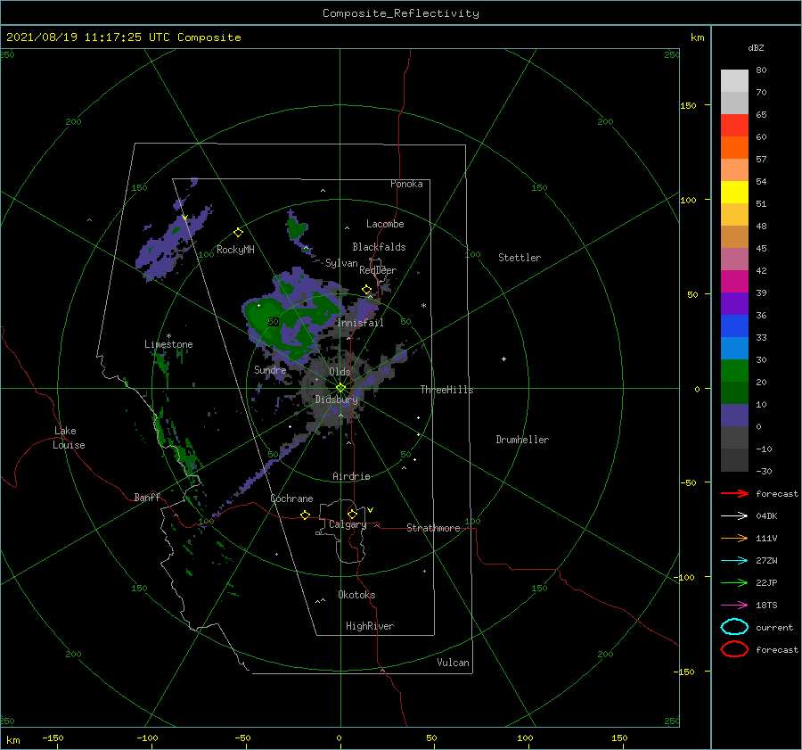Click the red forecast ellipse icon

click(x=734, y=649)
